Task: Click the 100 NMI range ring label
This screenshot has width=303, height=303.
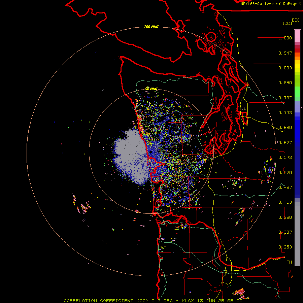Action: coord(151,27)
